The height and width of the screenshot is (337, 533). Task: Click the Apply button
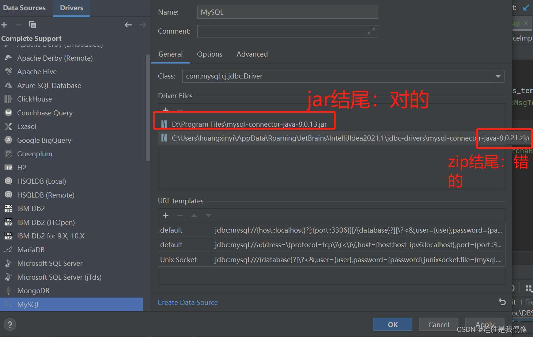[485, 325]
